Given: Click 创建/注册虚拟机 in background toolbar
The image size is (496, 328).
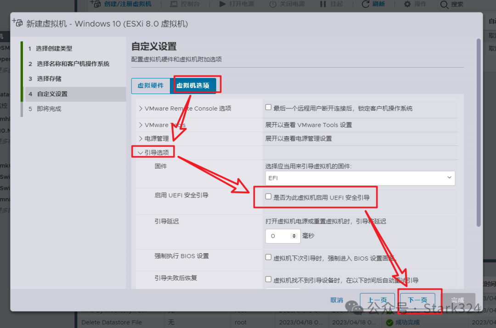Looking at the screenshot, I should [x=128, y=4].
